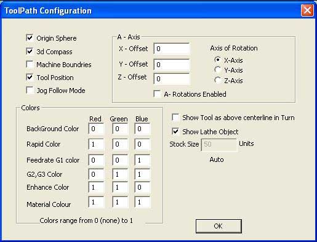Select the Z-Axis rotation radio button

[x=217, y=80]
